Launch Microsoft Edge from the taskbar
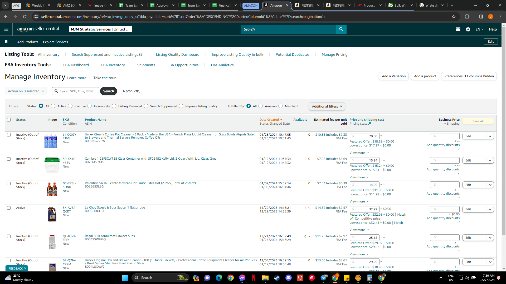The height and width of the screenshot is (284, 506). coord(219,278)
